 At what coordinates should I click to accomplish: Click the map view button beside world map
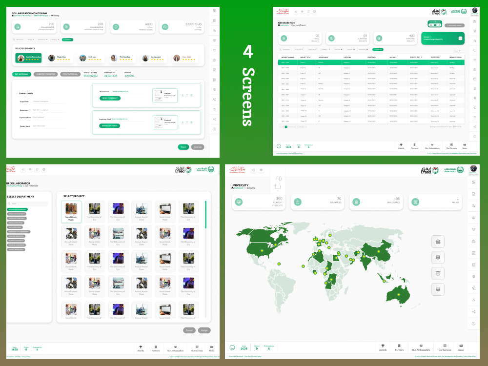pos(438,242)
